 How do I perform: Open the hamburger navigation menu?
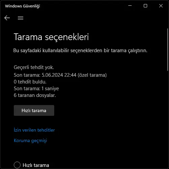point(21,18)
